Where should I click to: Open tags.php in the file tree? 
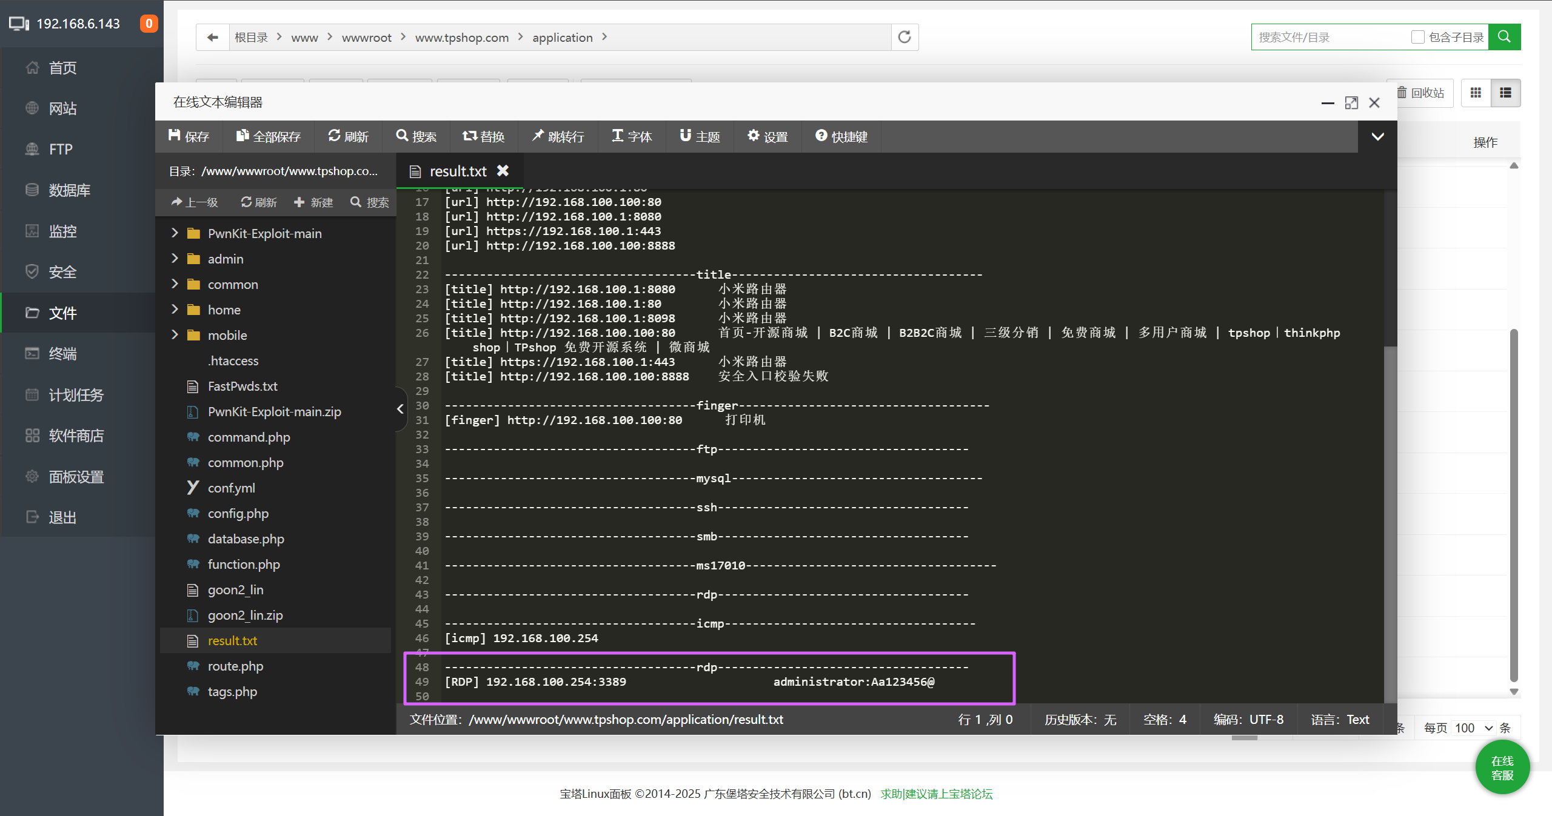point(232,691)
